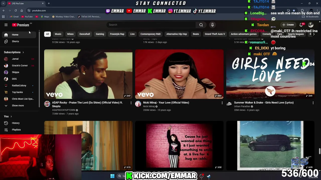The image size is (321, 180).
Task: Select the Grand Theft Auto V chip
Action: (x=215, y=34)
